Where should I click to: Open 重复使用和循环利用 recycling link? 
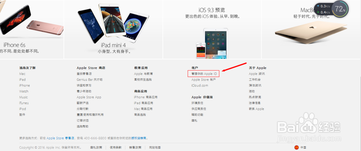pos(90,115)
